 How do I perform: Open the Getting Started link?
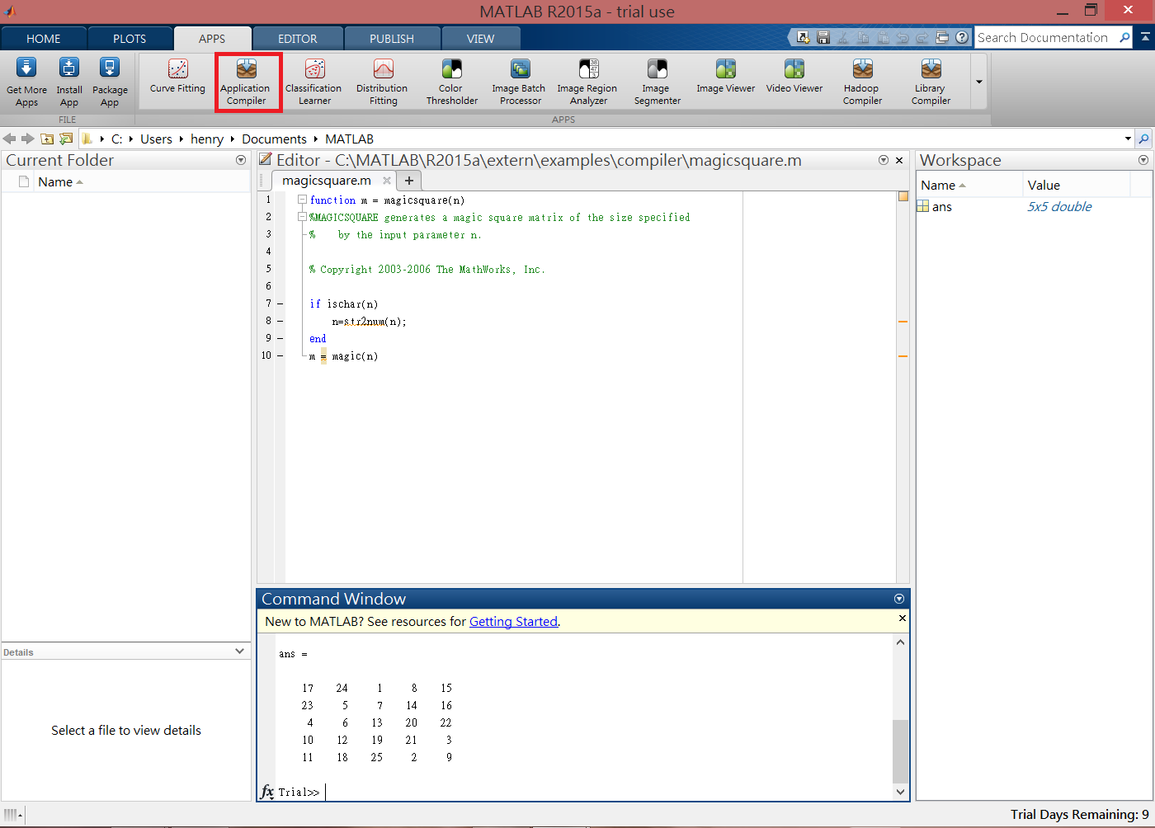513,621
